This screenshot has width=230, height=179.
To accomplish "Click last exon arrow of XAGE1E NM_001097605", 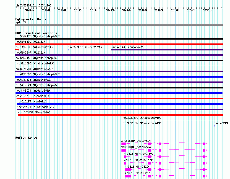I will 205,157.
